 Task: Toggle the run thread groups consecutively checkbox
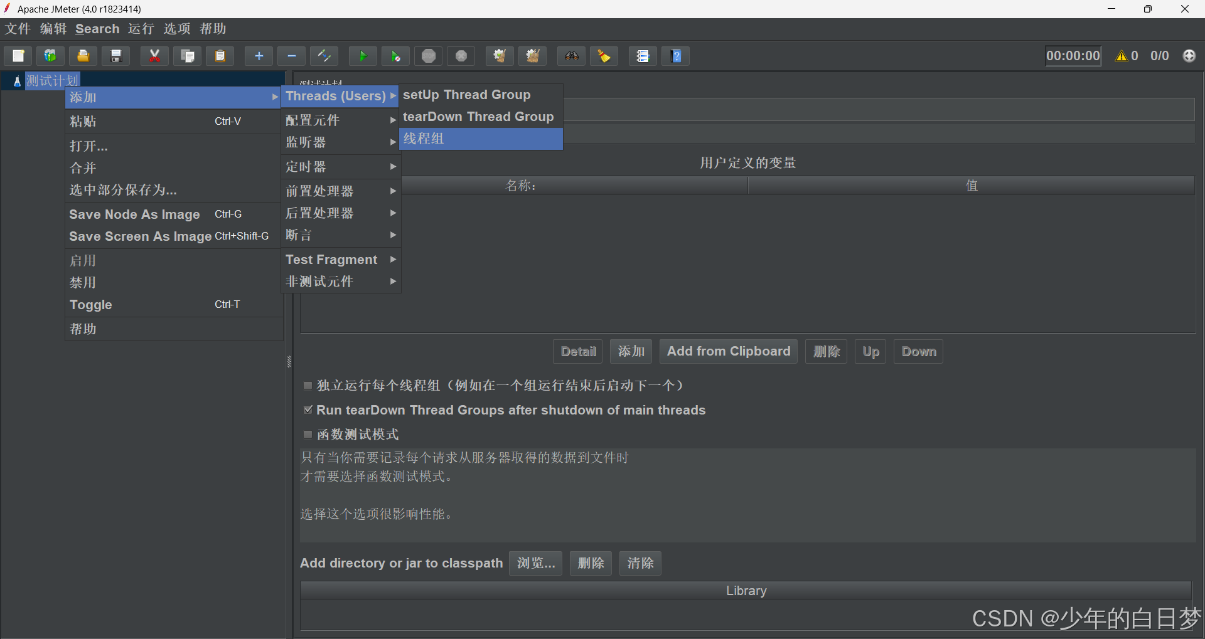[x=308, y=386]
